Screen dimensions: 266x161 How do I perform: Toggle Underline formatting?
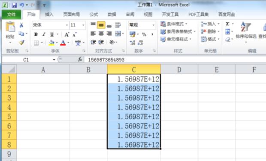(52, 34)
